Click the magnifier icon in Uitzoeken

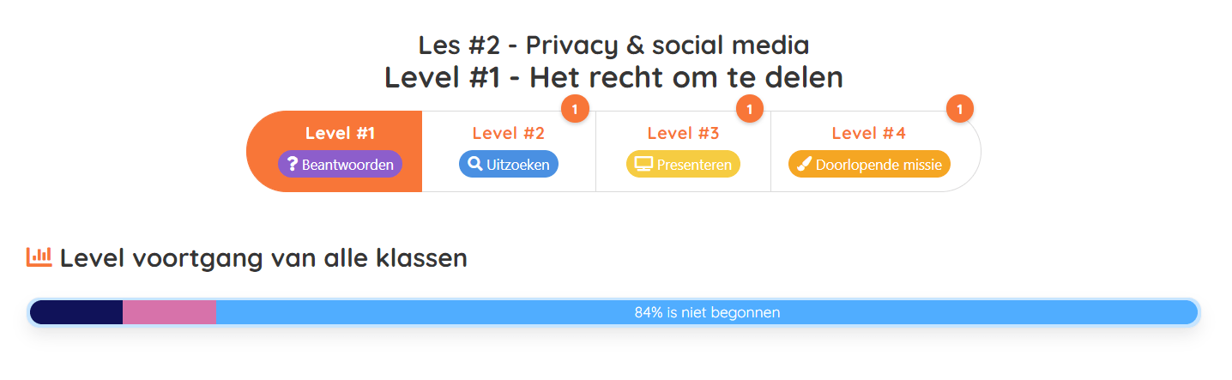474,164
